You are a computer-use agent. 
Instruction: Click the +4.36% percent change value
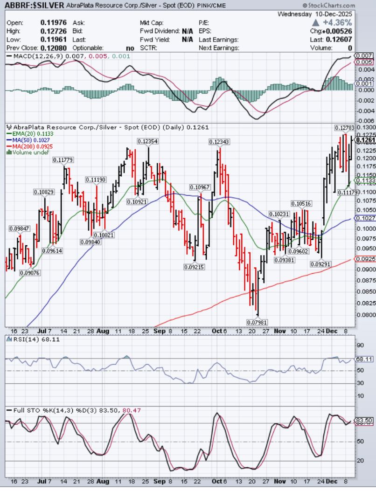[337, 22]
